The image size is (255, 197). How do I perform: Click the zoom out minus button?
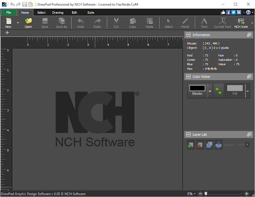(x=200, y=194)
